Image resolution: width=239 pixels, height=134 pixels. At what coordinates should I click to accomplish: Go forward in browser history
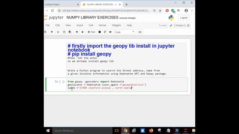(47, 11)
